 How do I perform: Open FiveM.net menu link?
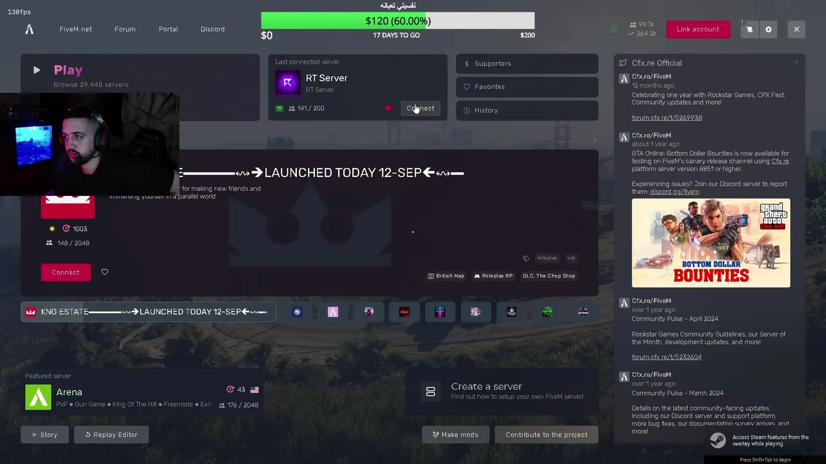76,29
